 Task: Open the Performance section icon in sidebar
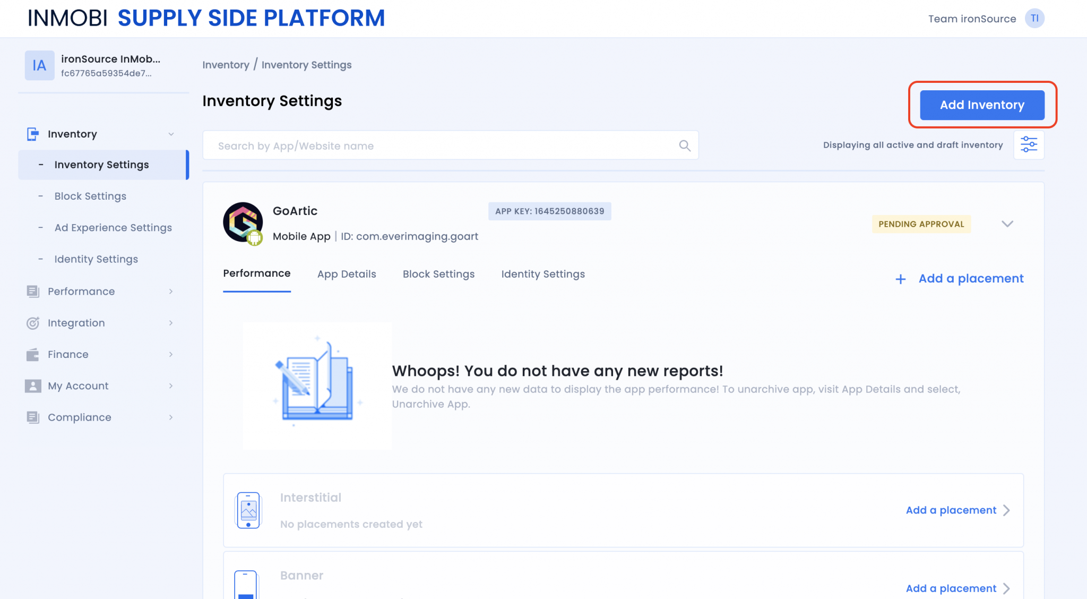pyautogui.click(x=33, y=291)
